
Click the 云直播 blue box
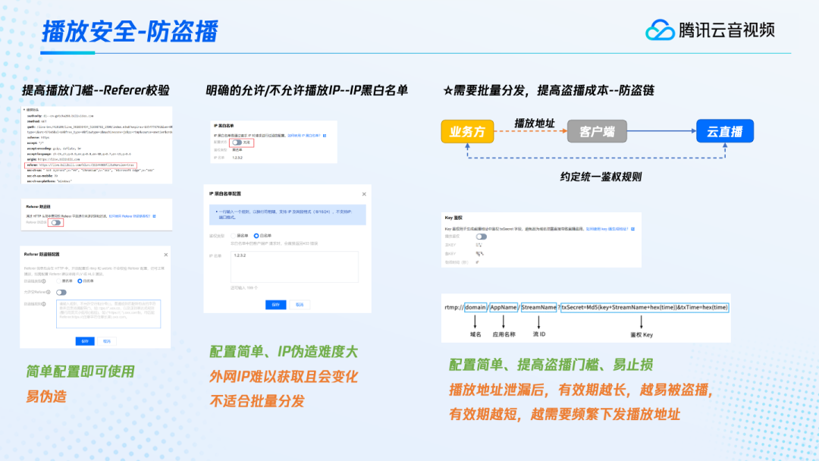[x=725, y=131]
